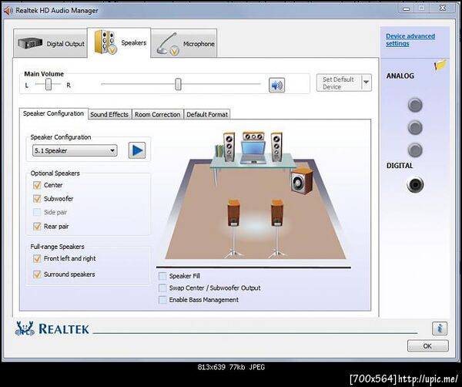
Task: Play the speaker configuration test sound
Action: 137,150
